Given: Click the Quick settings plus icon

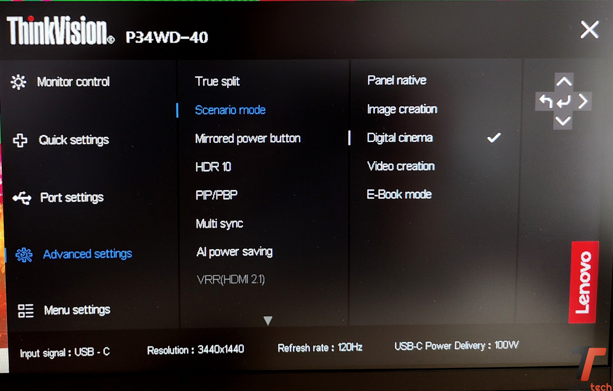Looking at the screenshot, I should tap(20, 140).
